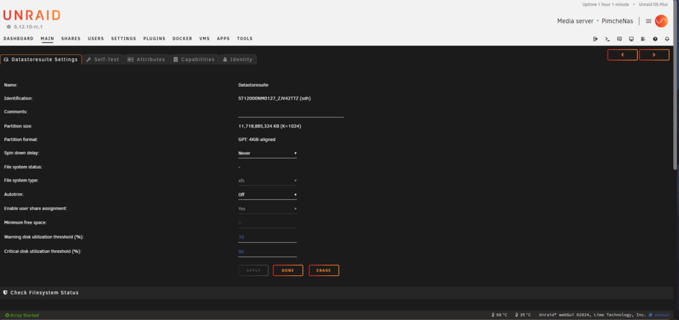The width and height of the screenshot is (679, 320).
Task: Click the feedback speech-bubble icon
Action: pos(619,39)
